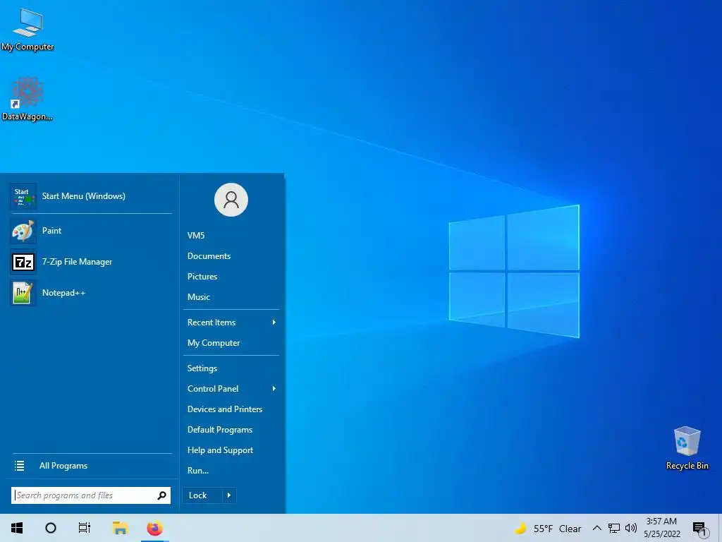Screen dimensions: 722x542
Task: Click the 55°F Clear weather text
Action: pos(557,529)
